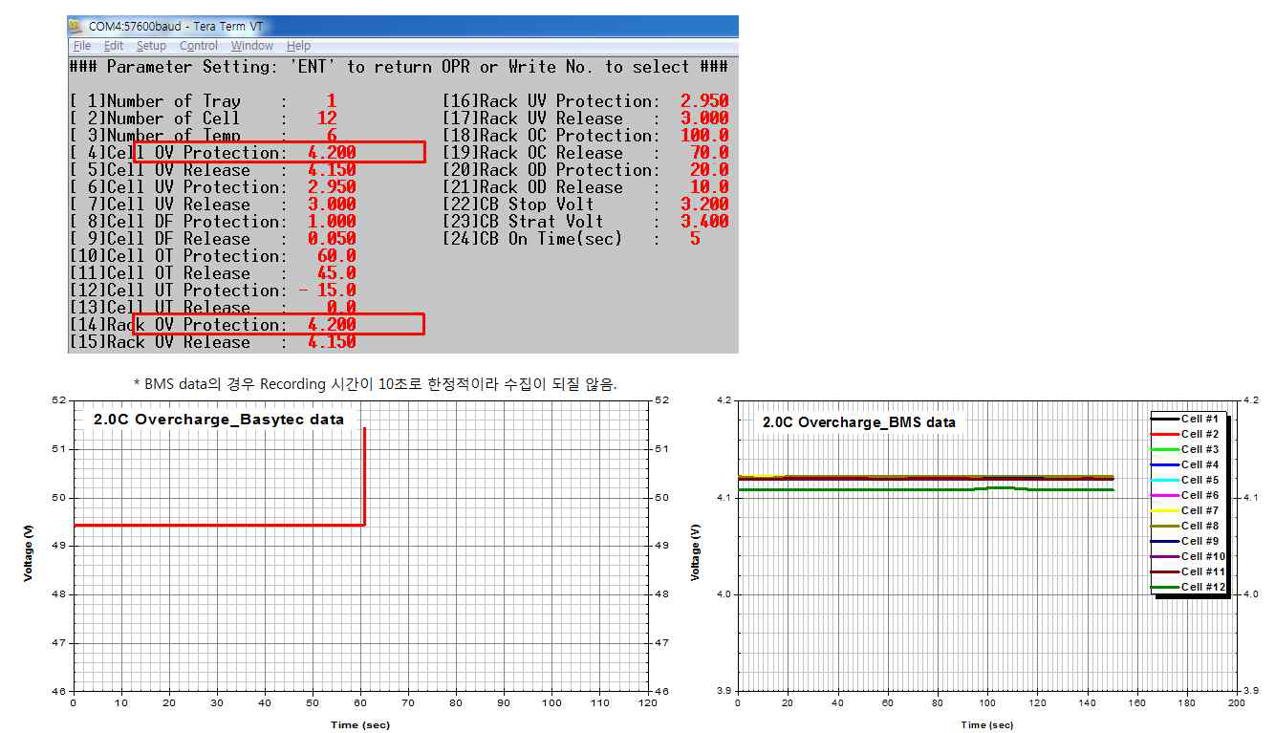Click the Basytec chart Time (sec) axis label
Image resolution: width=1275 pixels, height=733 pixels.
click(360, 724)
